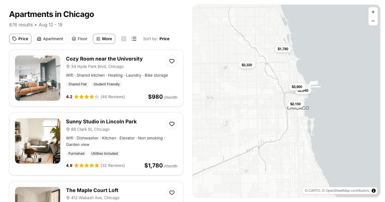Open the Apartment type filter
This screenshot has height=202, width=385.
tap(50, 39)
